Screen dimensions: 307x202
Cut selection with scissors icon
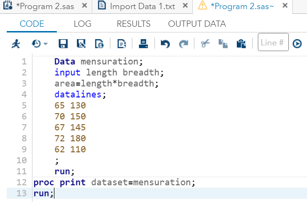[205, 43]
